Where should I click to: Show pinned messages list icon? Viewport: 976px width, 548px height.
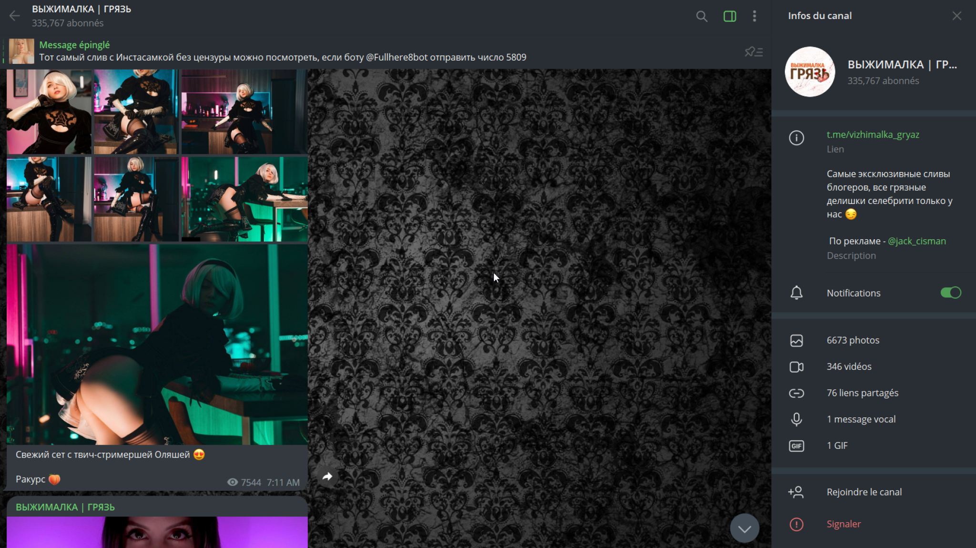pos(754,51)
